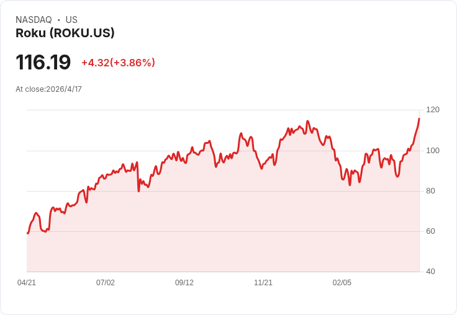Viewport: 457px width, 315px height.
Task: Select the 04/21 date on x-axis
Action: point(27,283)
